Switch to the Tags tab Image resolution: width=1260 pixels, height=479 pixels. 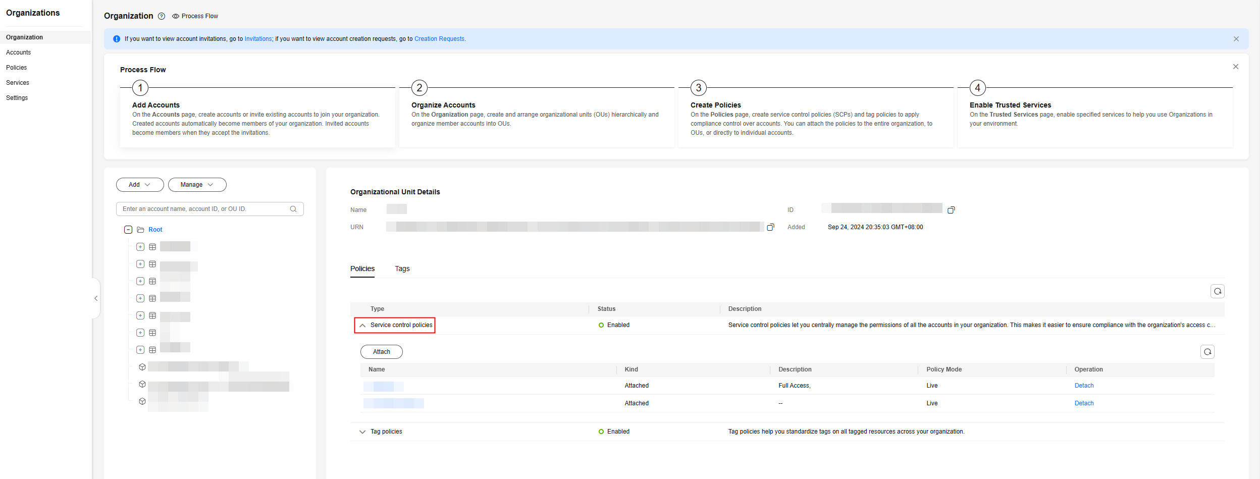pos(402,269)
